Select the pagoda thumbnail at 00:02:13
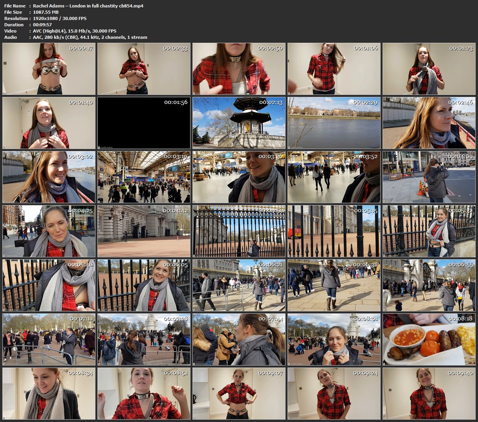This screenshot has height=422, width=478. tap(239, 123)
